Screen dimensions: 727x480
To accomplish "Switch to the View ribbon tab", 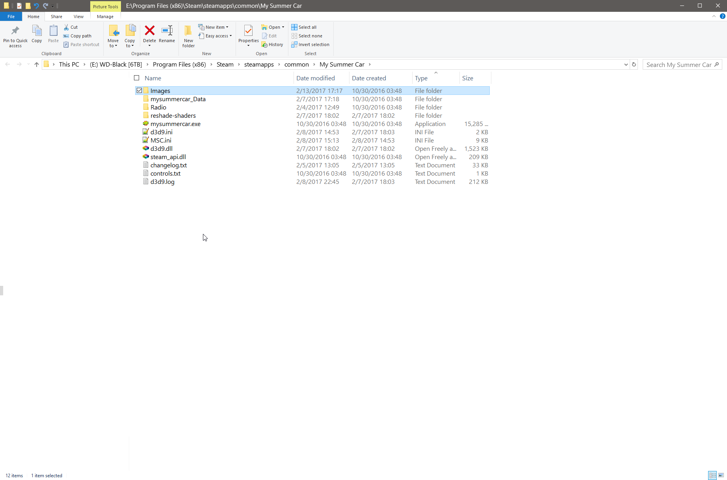I will [x=78, y=17].
